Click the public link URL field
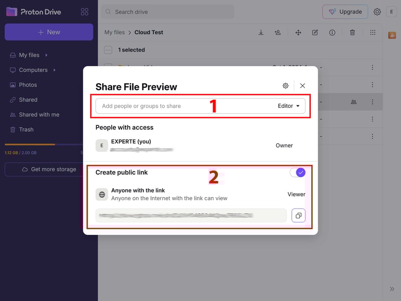This screenshot has width=401, height=301. pyautogui.click(x=191, y=216)
